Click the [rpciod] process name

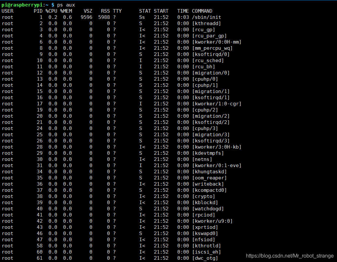(204, 215)
